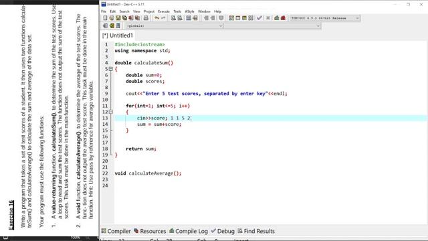Click the Close All files toolbar icon
The image size is (428, 241).
coord(137,18)
